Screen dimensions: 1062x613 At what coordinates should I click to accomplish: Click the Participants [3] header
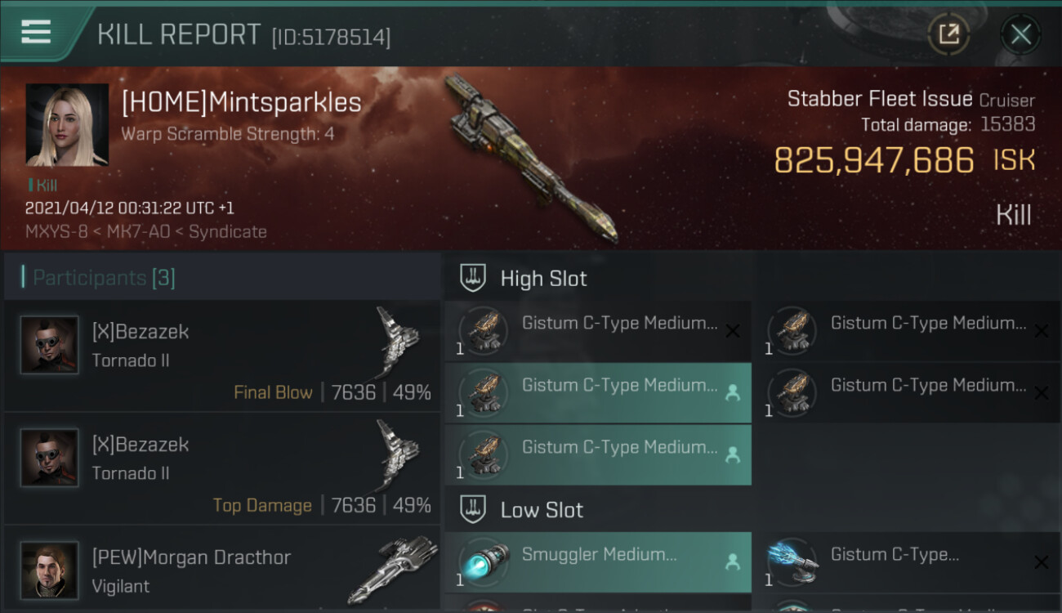click(x=104, y=278)
